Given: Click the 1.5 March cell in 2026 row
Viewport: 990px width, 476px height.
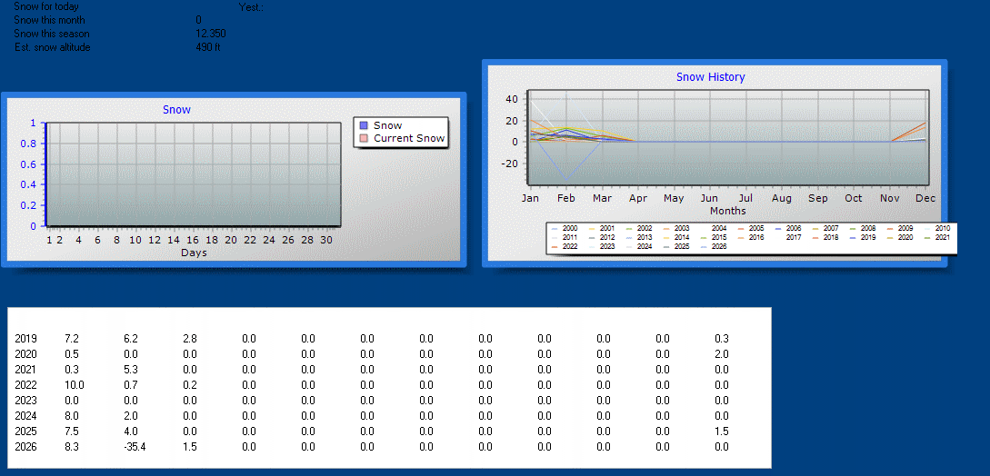Looking at the screenshot, I should (189, 447).
